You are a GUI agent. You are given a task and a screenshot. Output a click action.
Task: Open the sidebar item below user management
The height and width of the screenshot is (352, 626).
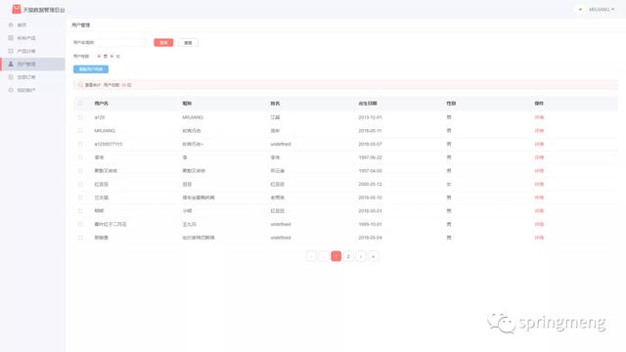(32, 77)
